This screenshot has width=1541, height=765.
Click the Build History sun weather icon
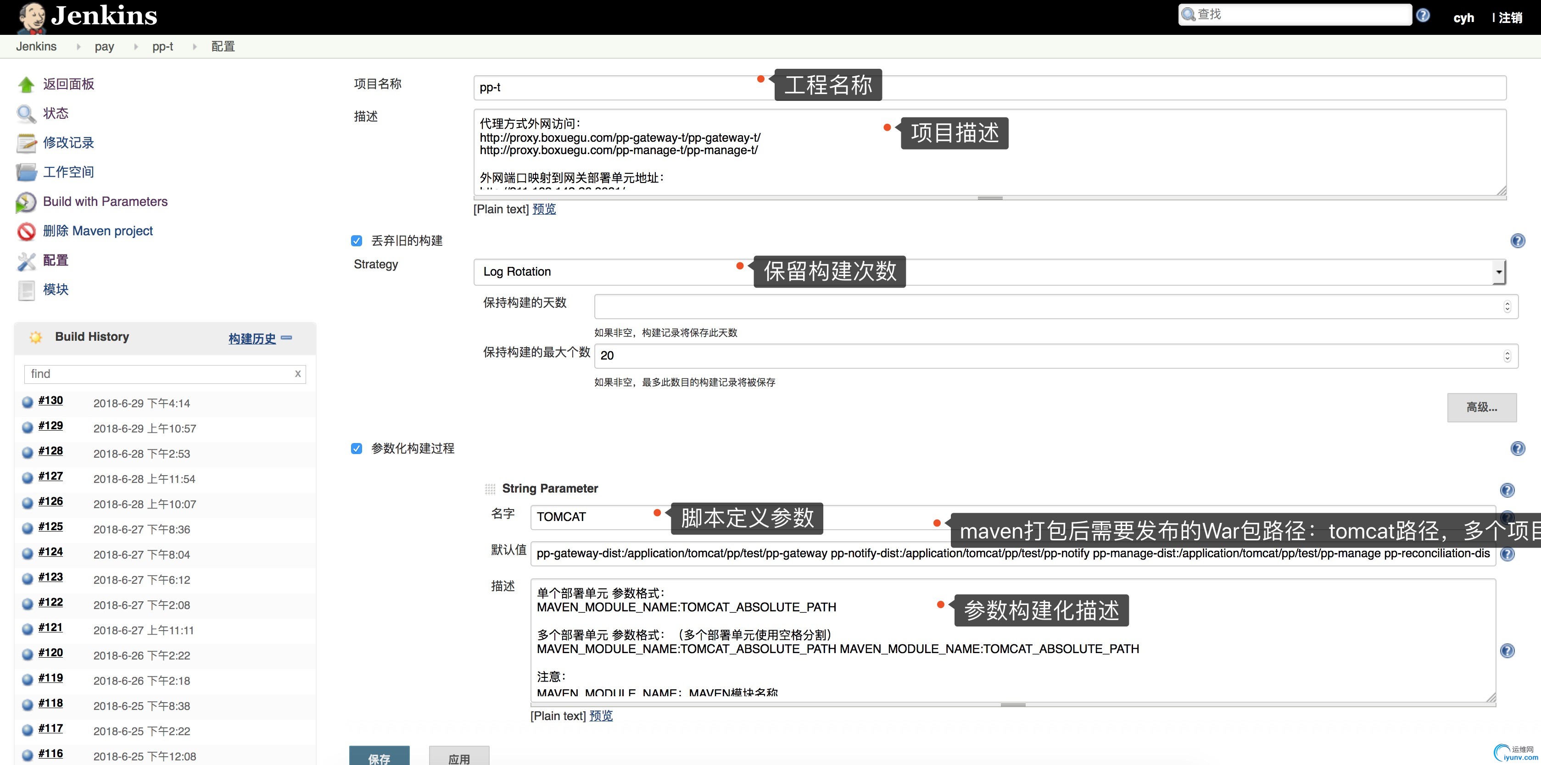[36, 337]
